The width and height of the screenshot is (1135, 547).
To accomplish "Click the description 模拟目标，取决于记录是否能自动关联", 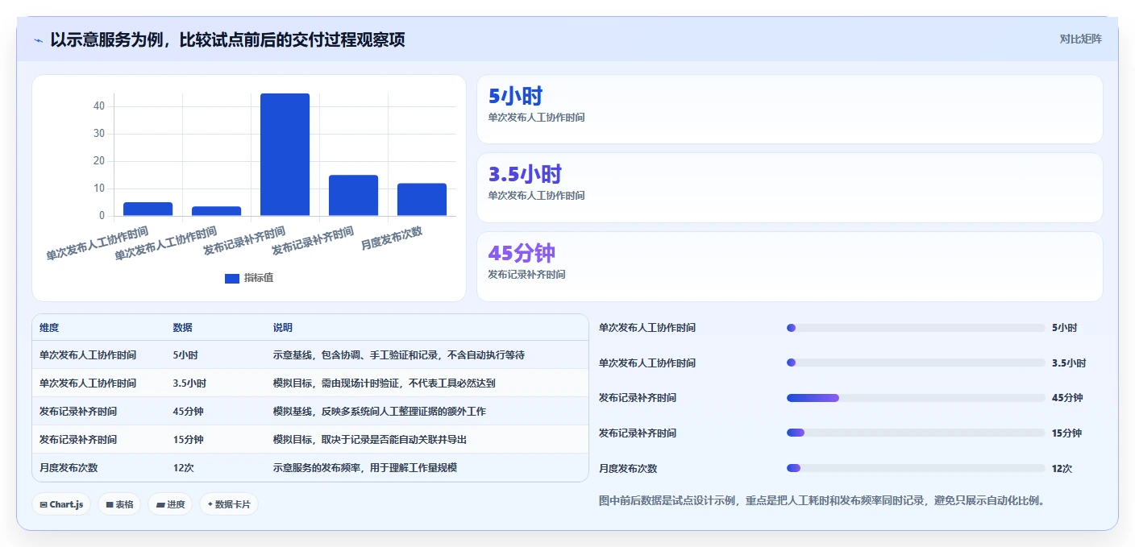I will (370, 439).
